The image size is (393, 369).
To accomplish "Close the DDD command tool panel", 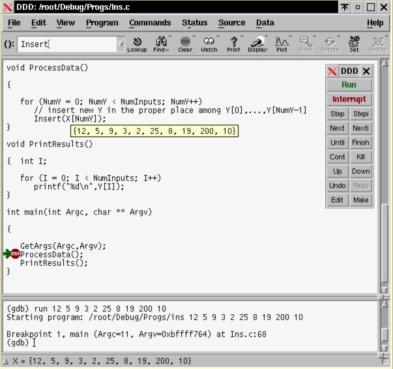I will click(x=366, y=71).
